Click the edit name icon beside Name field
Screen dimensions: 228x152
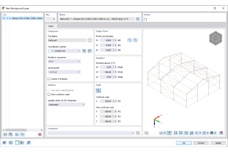point(138,19)
